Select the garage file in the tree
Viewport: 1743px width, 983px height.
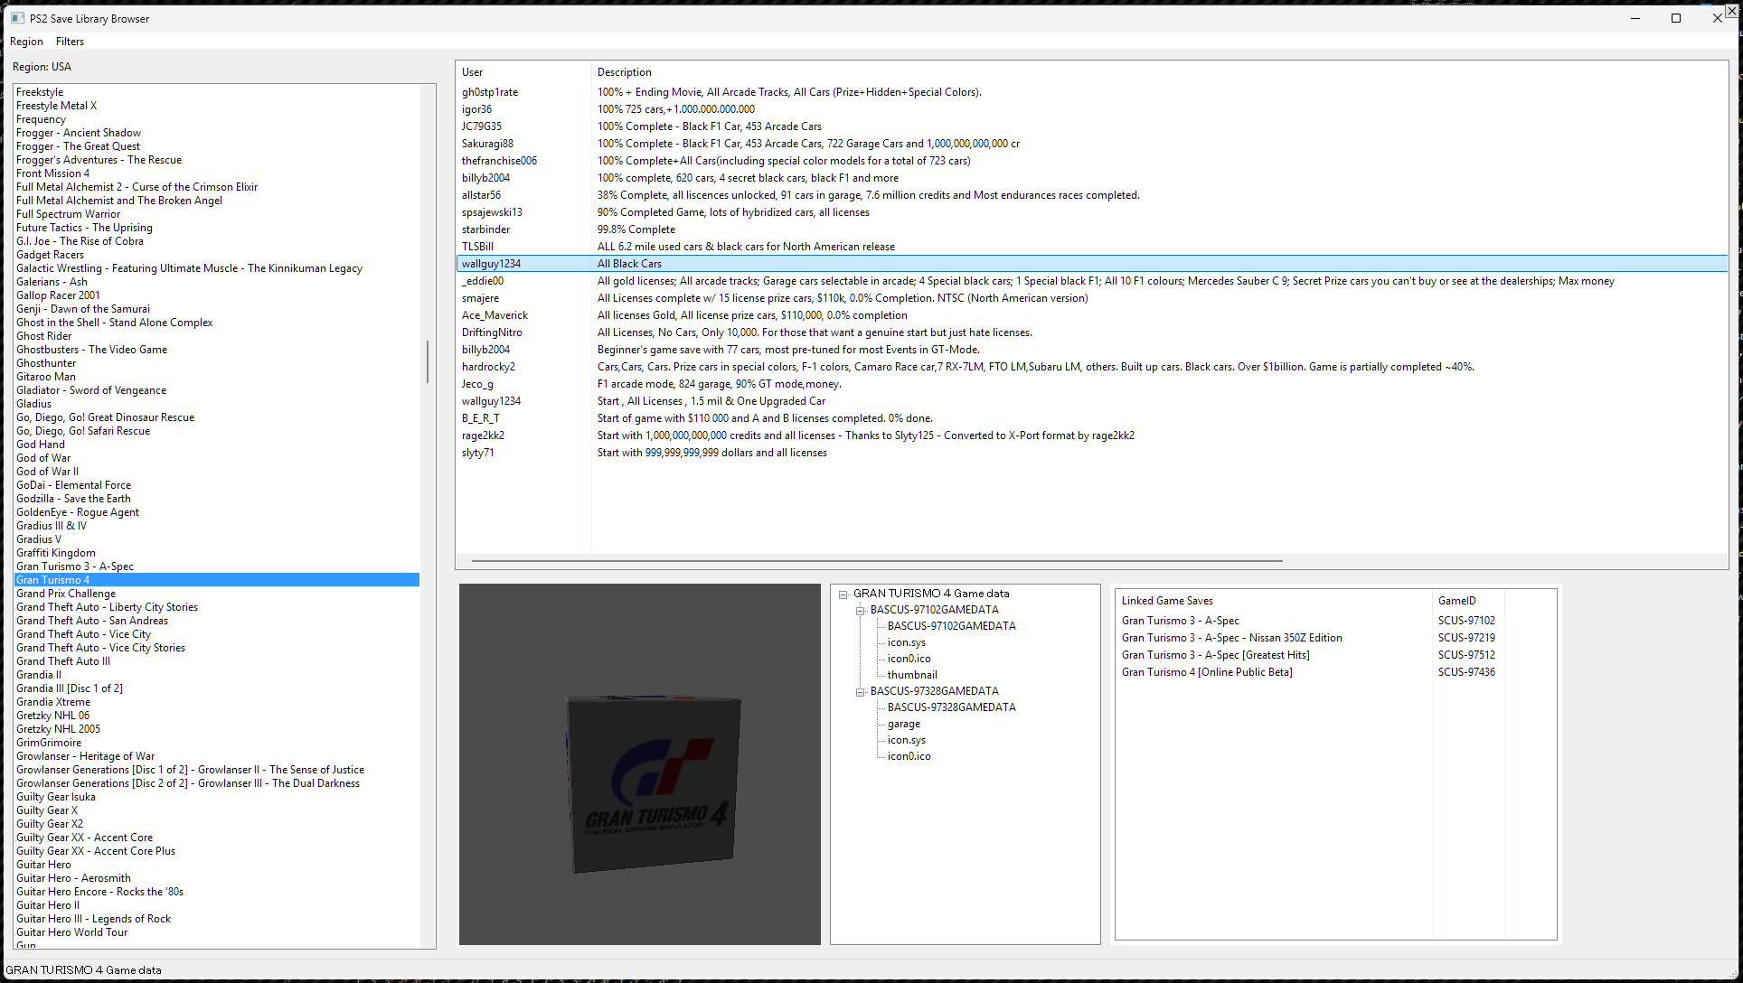[x=903, y=724]
